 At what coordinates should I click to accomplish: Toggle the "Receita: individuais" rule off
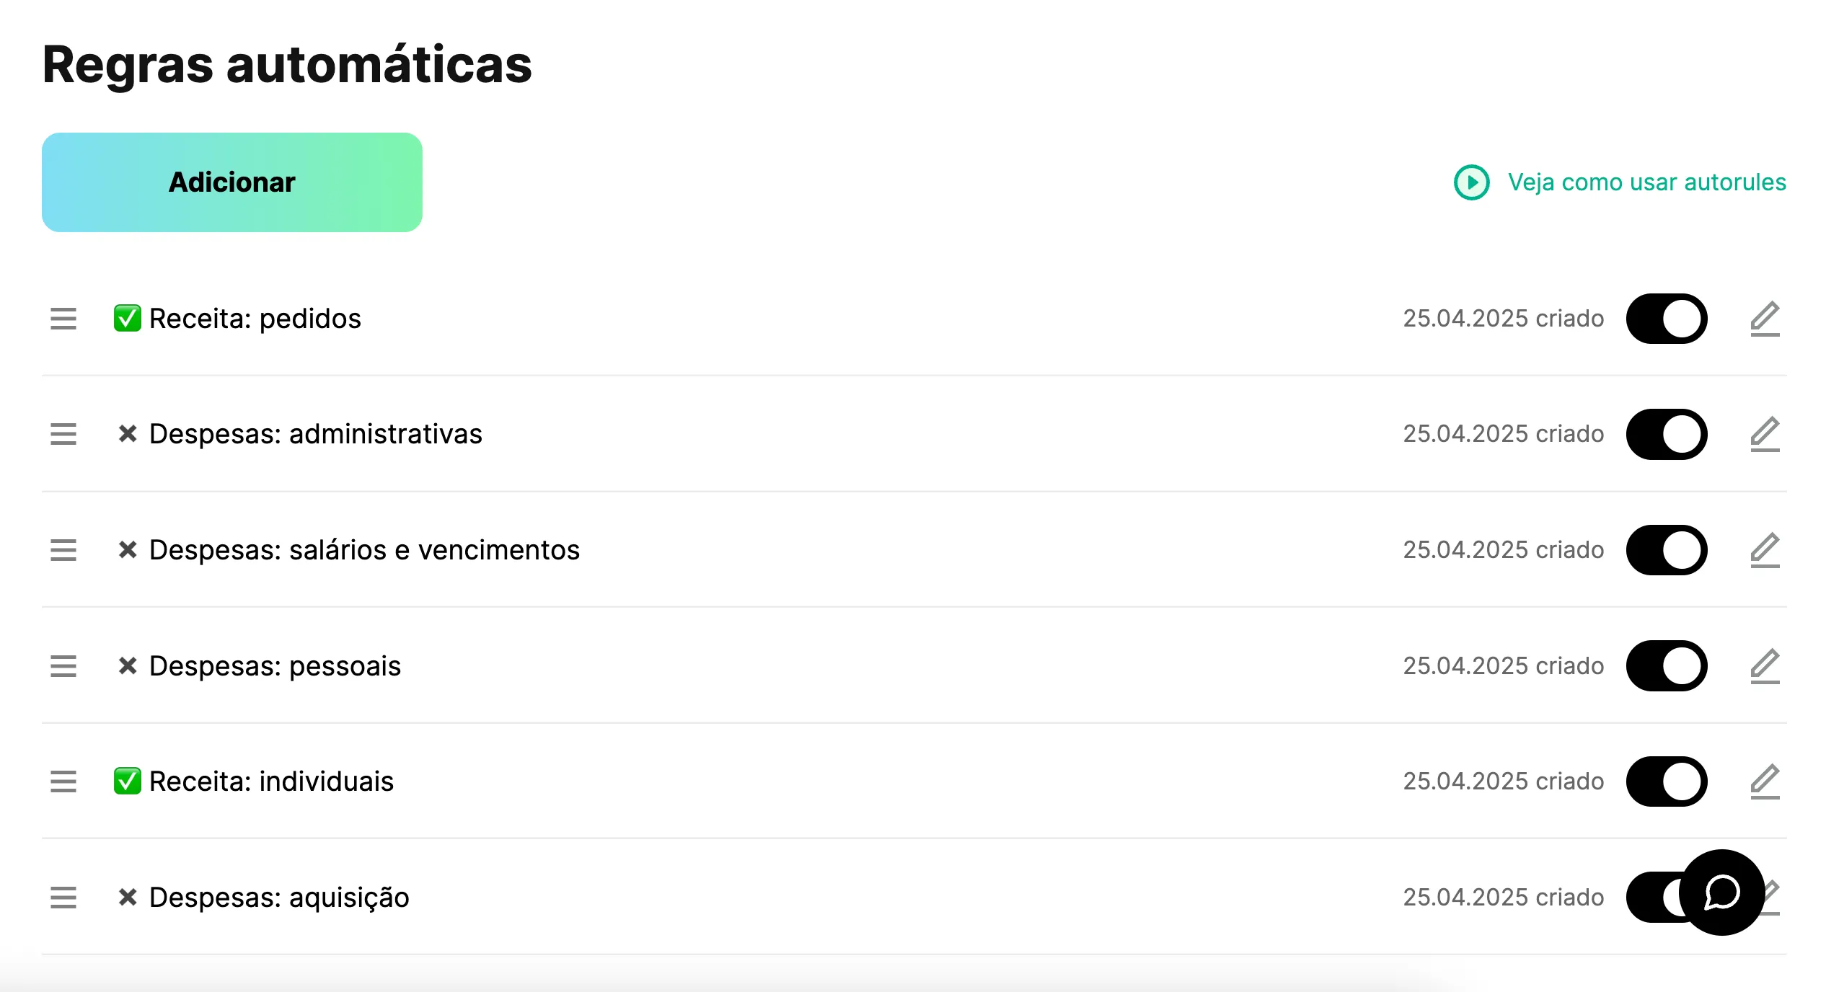1666,781
